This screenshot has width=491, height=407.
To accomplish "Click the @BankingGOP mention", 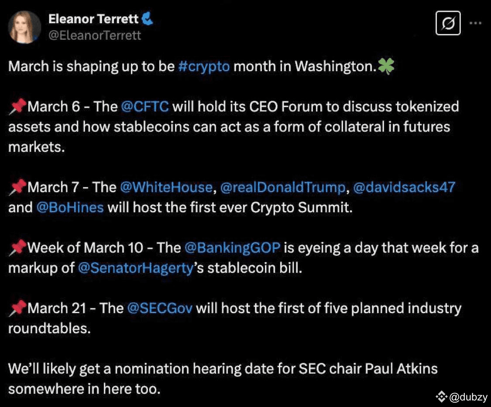I will tap(232, 248).
